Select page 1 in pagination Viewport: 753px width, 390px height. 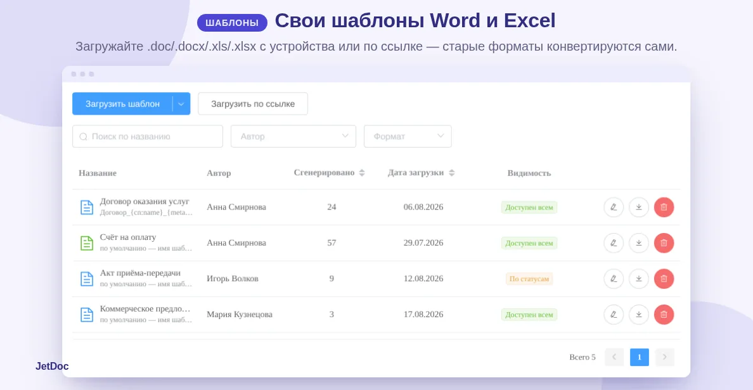click(x=639, y=357)
